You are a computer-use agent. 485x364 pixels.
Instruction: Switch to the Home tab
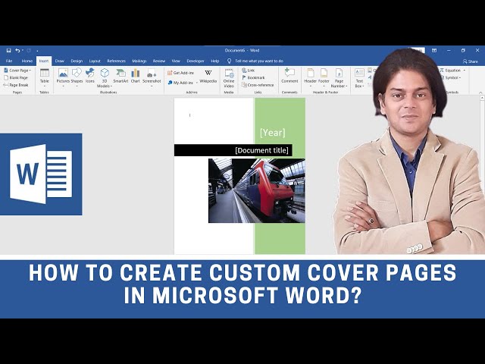[27, 61]
